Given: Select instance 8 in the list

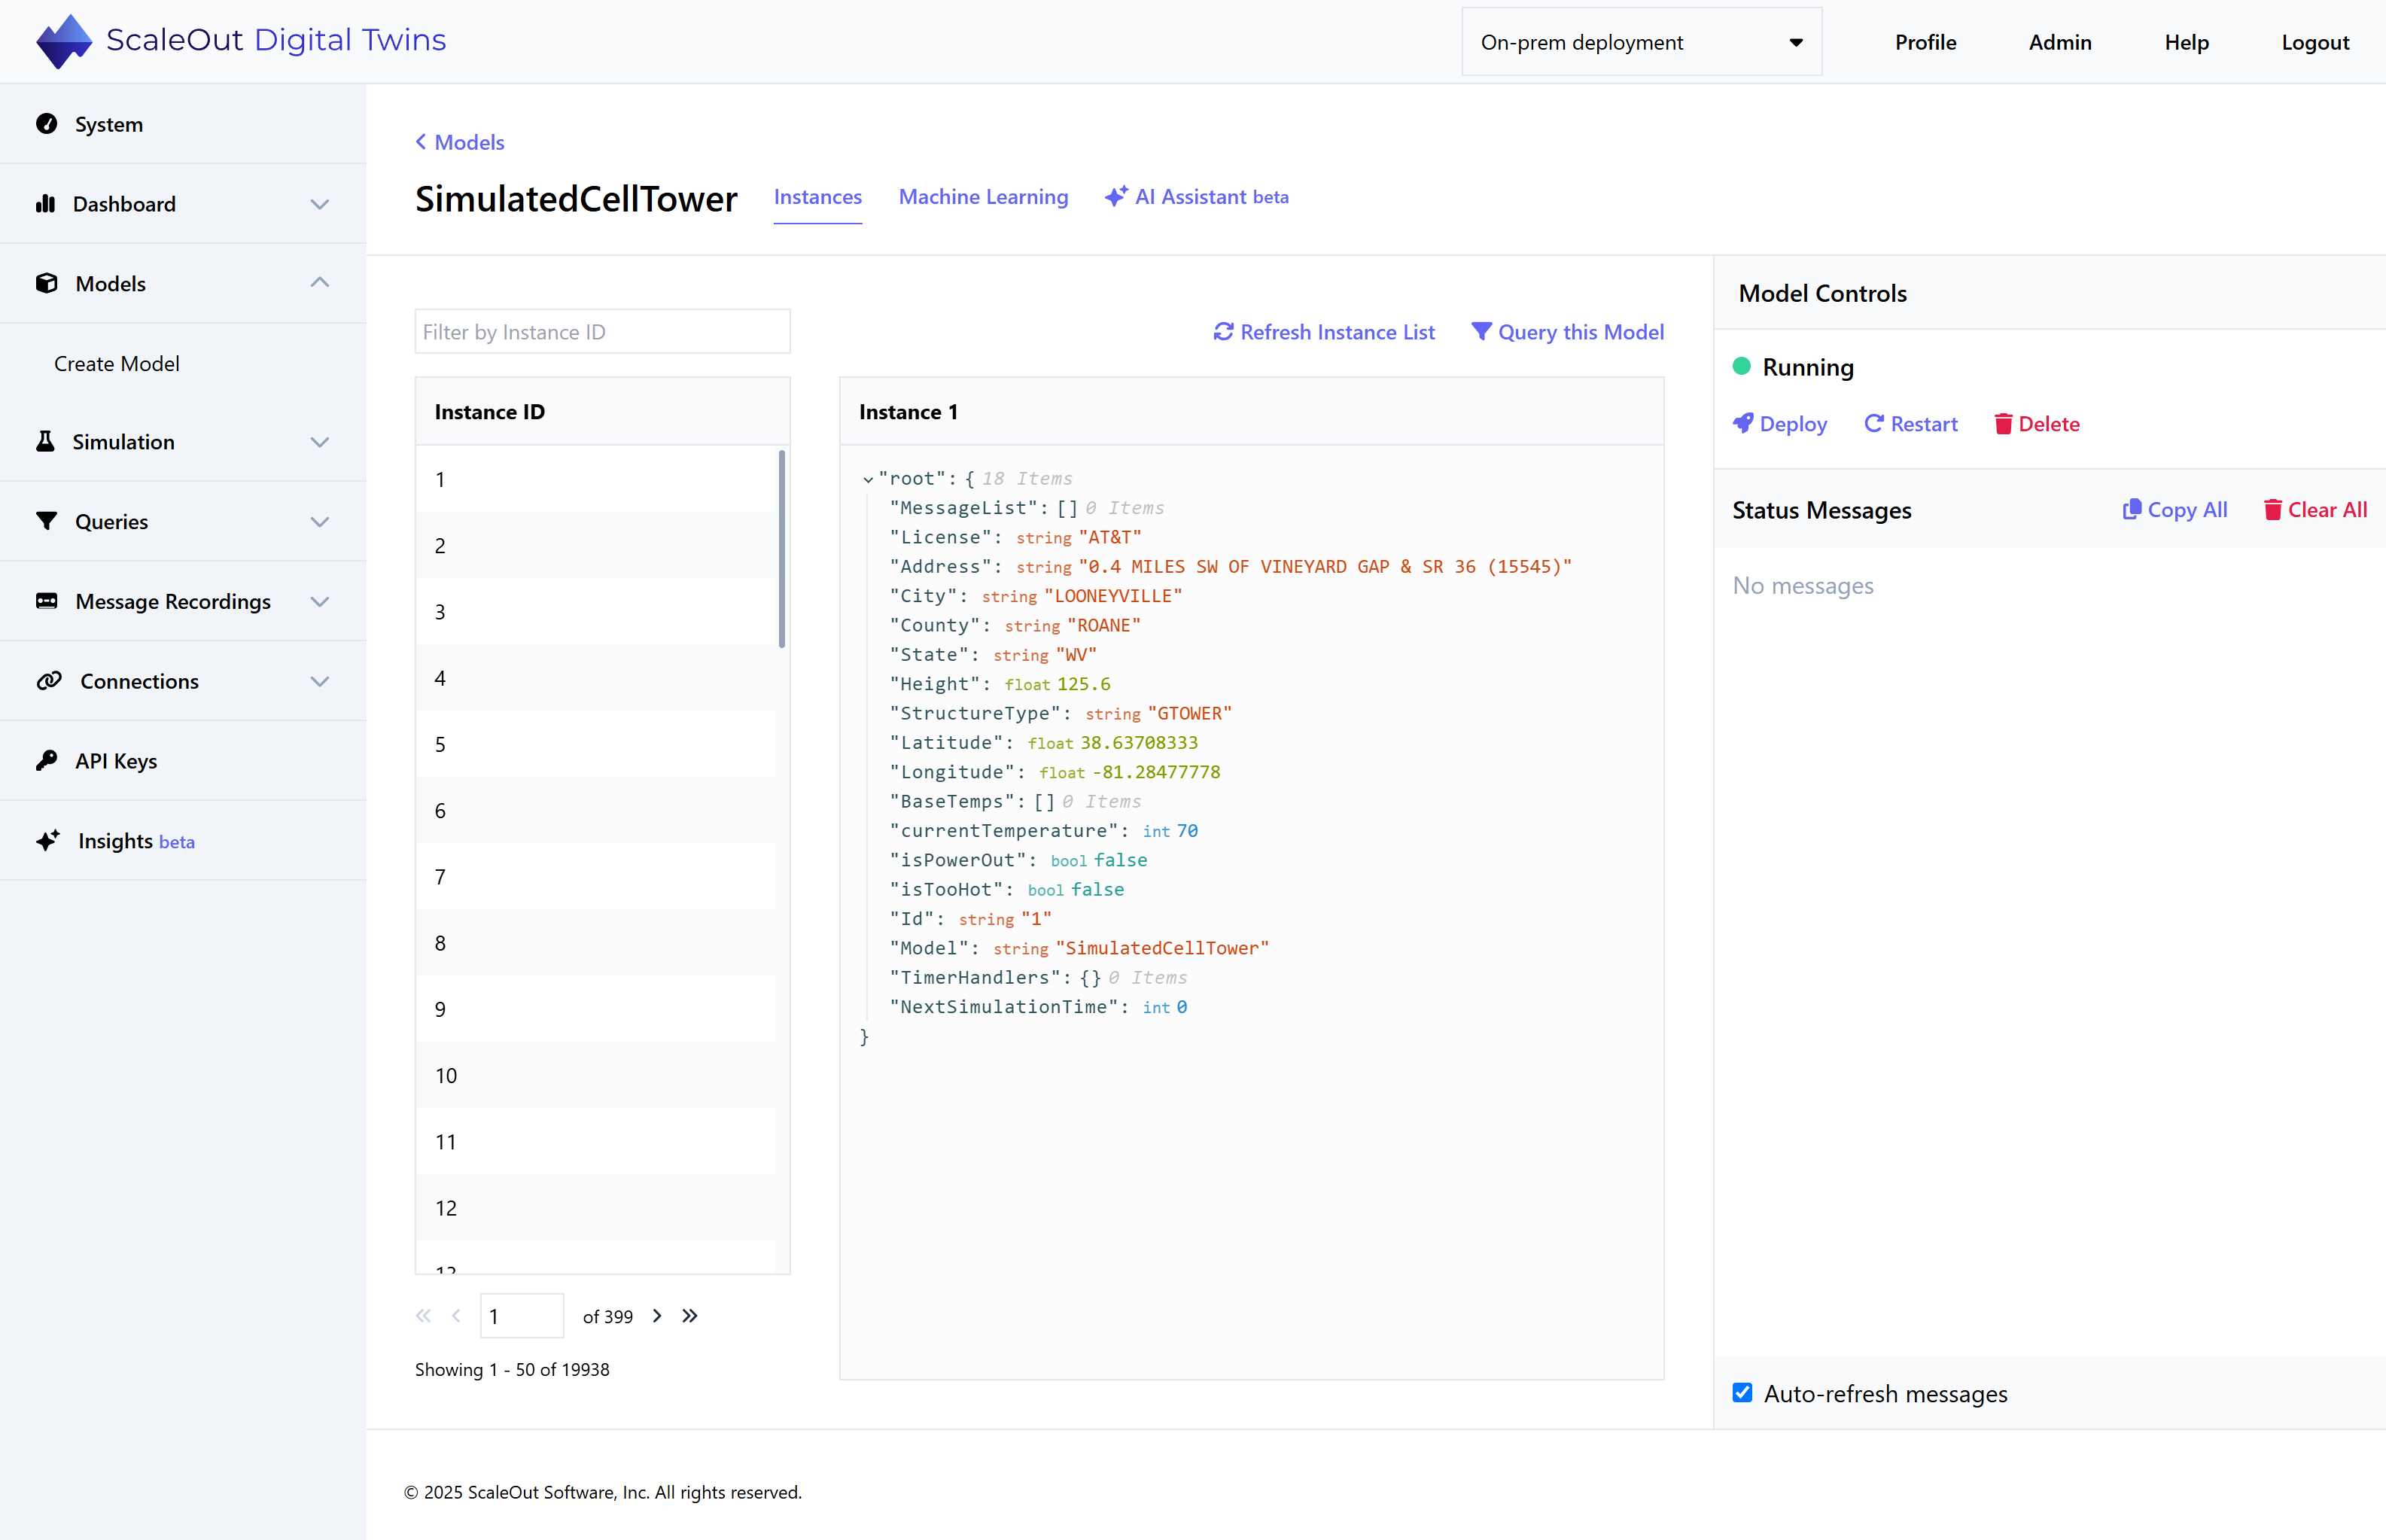Looking at the screenshot, I should point(595,943).
